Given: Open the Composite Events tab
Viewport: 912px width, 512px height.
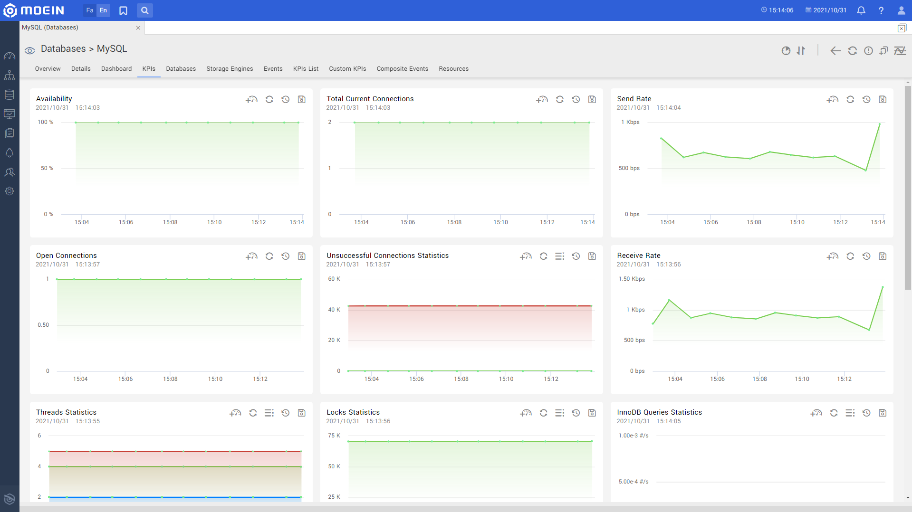Looking at the screenshot, I should (402, 69).
